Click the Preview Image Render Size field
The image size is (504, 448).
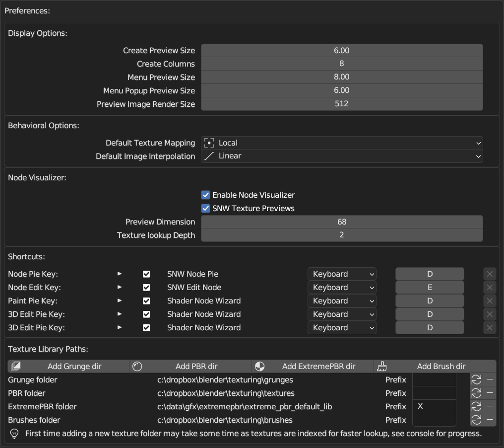[x=342, y=104]
